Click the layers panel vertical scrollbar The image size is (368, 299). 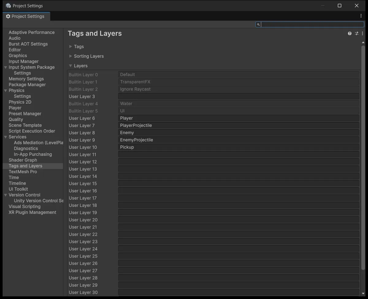tap(363, 158)
